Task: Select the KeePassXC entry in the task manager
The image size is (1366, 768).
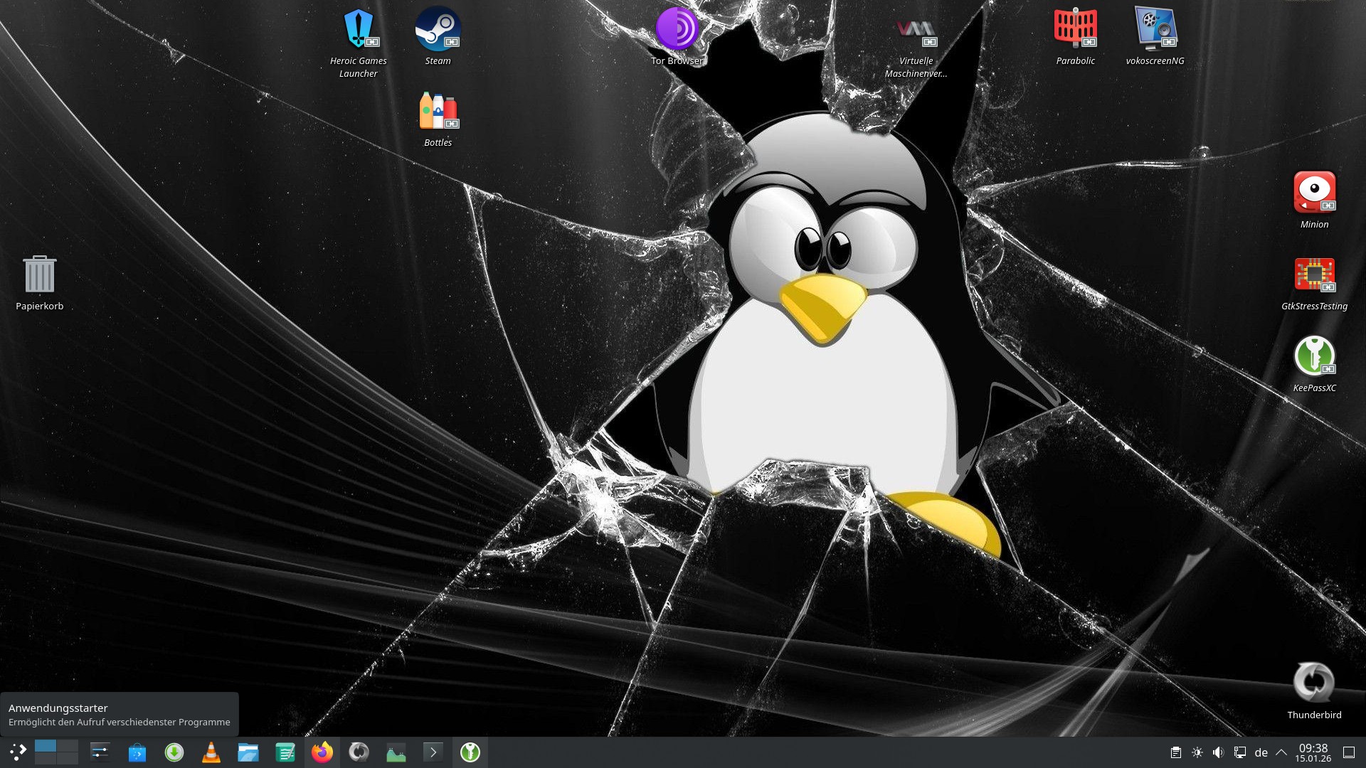Action: (470, 752)
